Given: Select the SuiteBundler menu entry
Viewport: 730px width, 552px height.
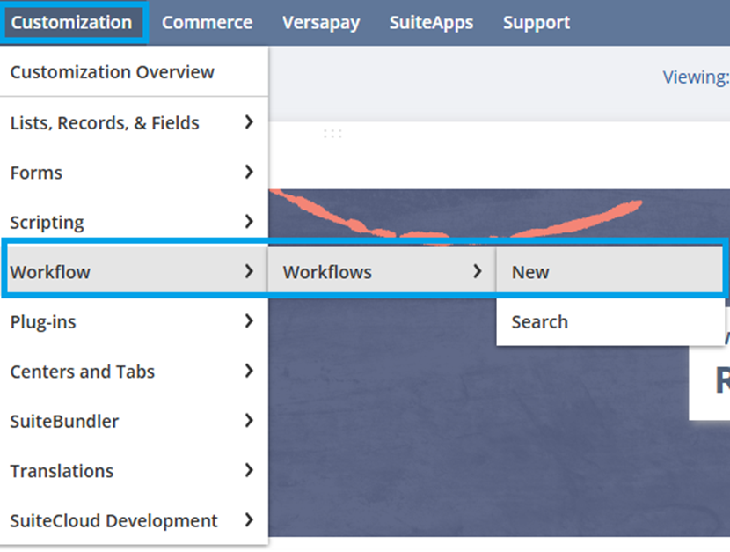Looking at the screenshot, I should (134, 421).
